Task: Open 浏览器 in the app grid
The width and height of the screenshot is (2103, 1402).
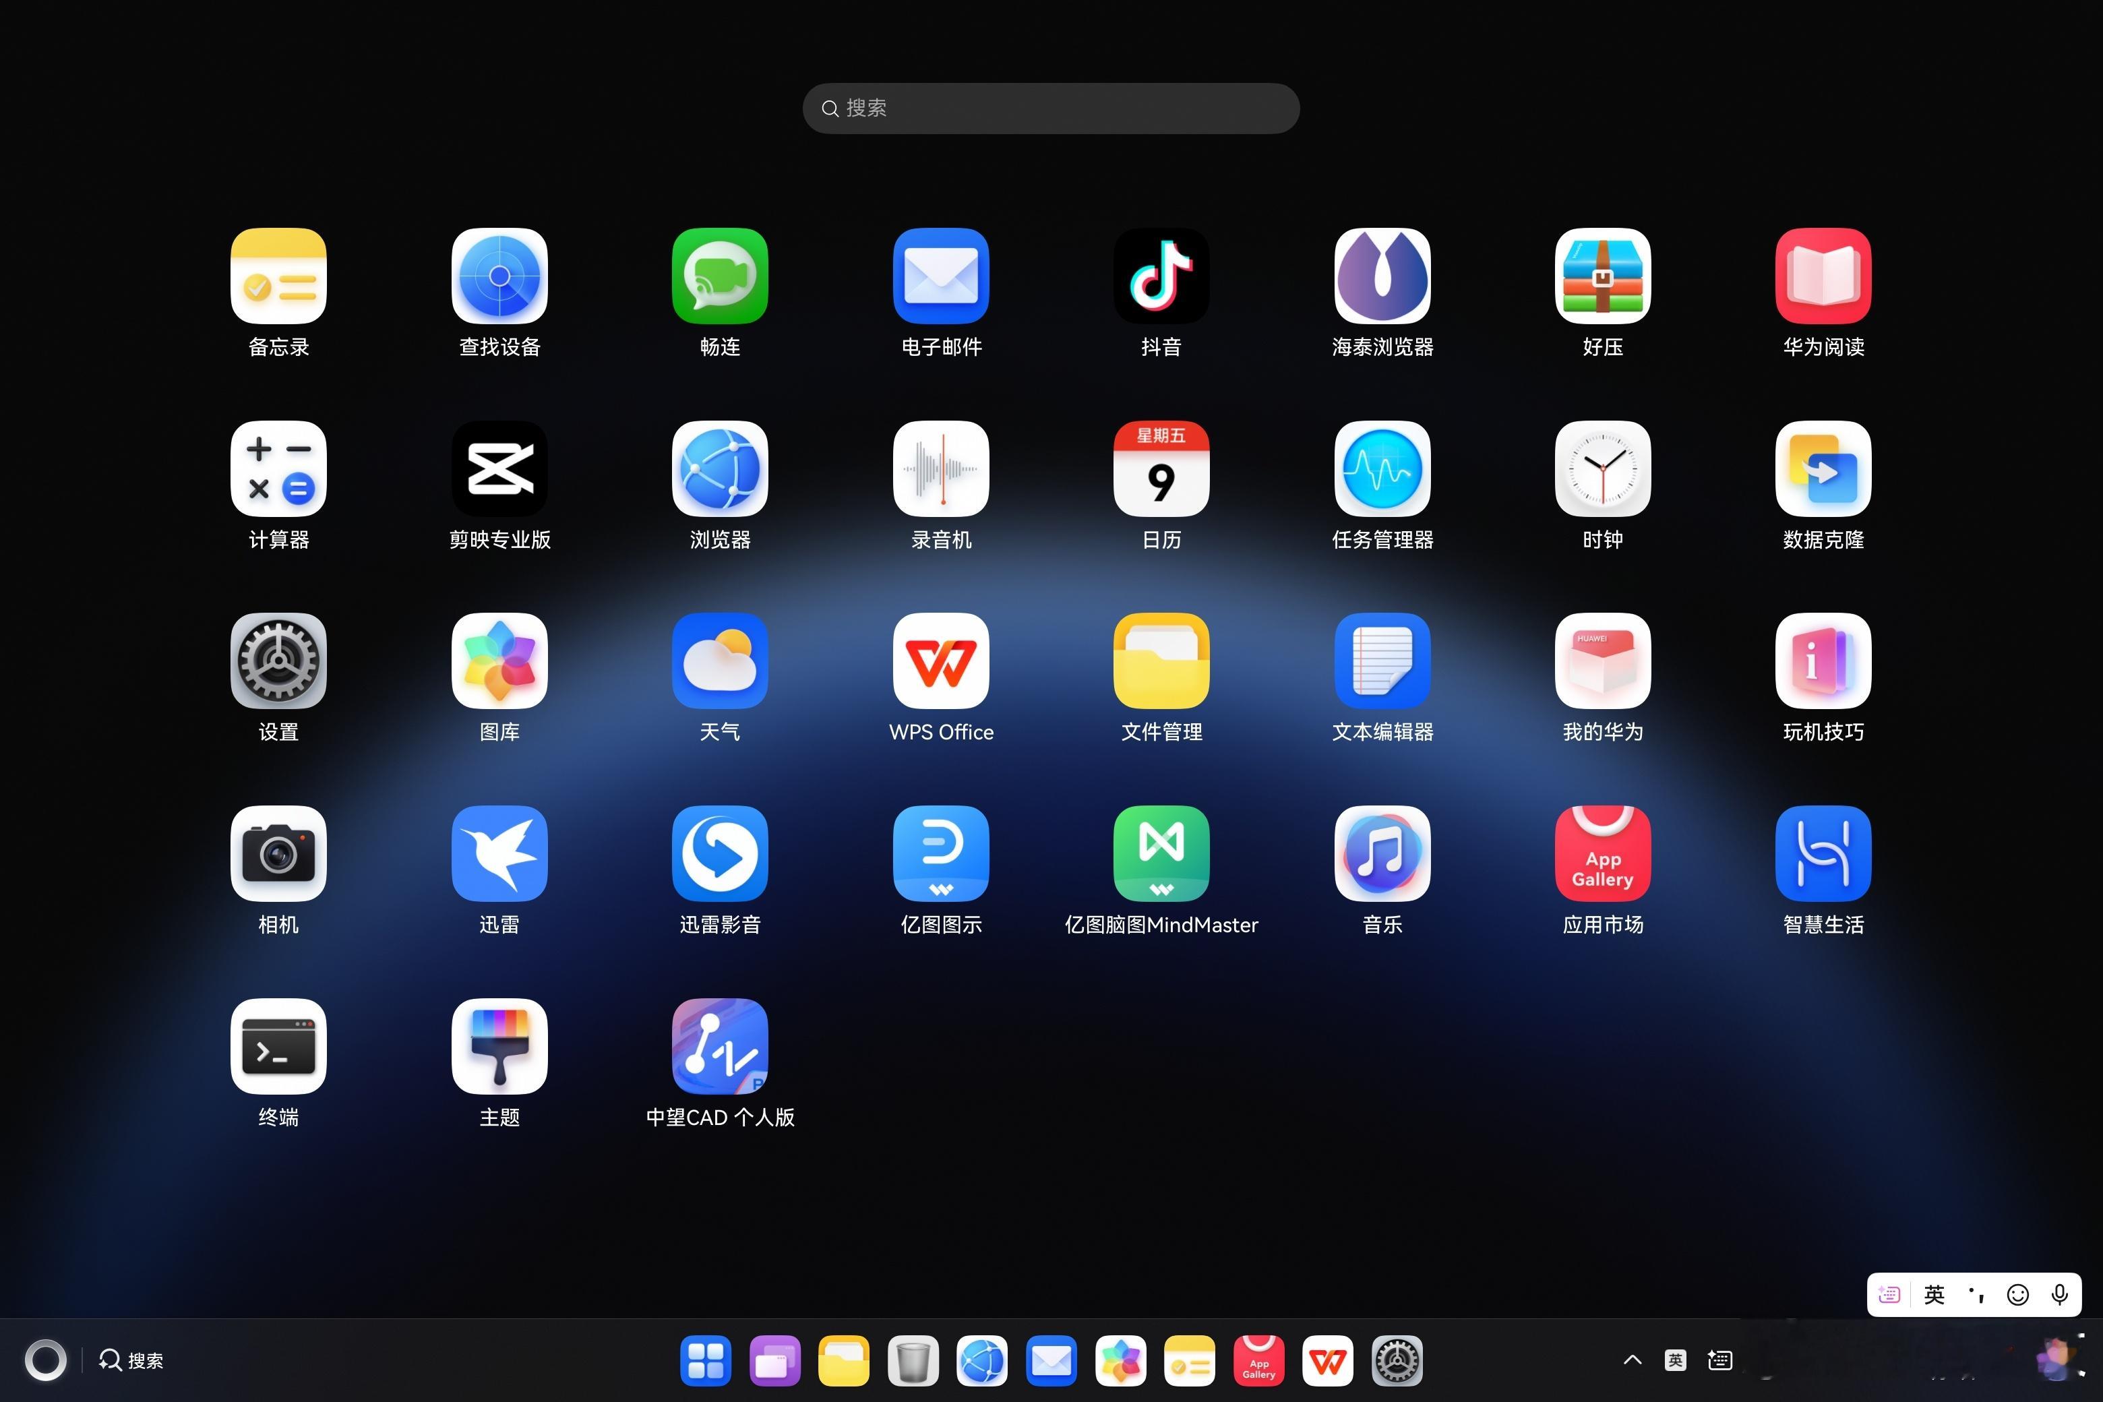Action: (x=720, y=468)
